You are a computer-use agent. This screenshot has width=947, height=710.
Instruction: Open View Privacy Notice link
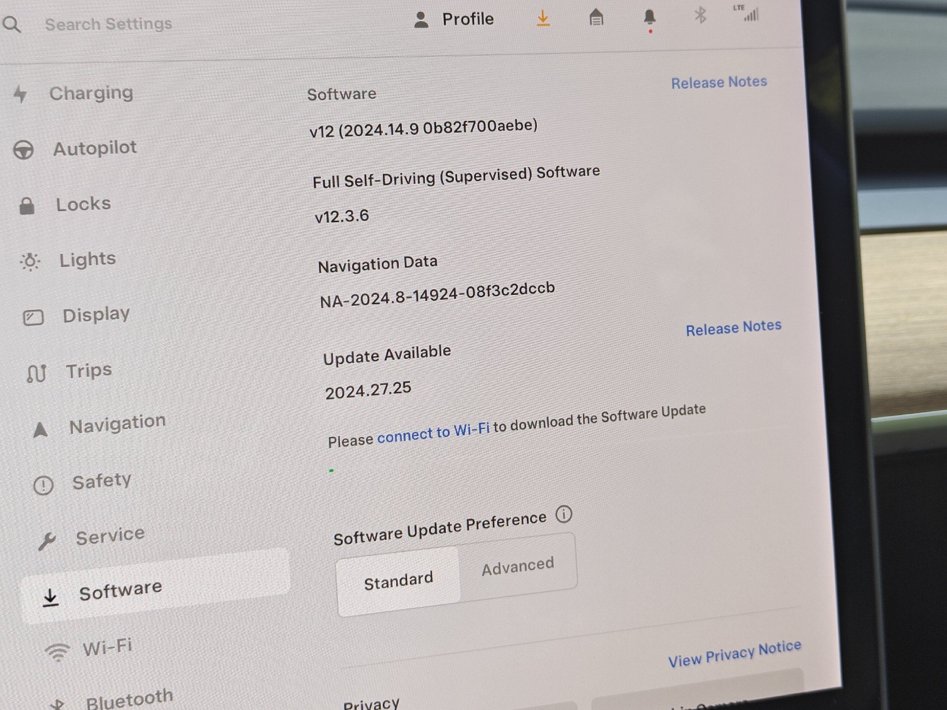point(734,654)
